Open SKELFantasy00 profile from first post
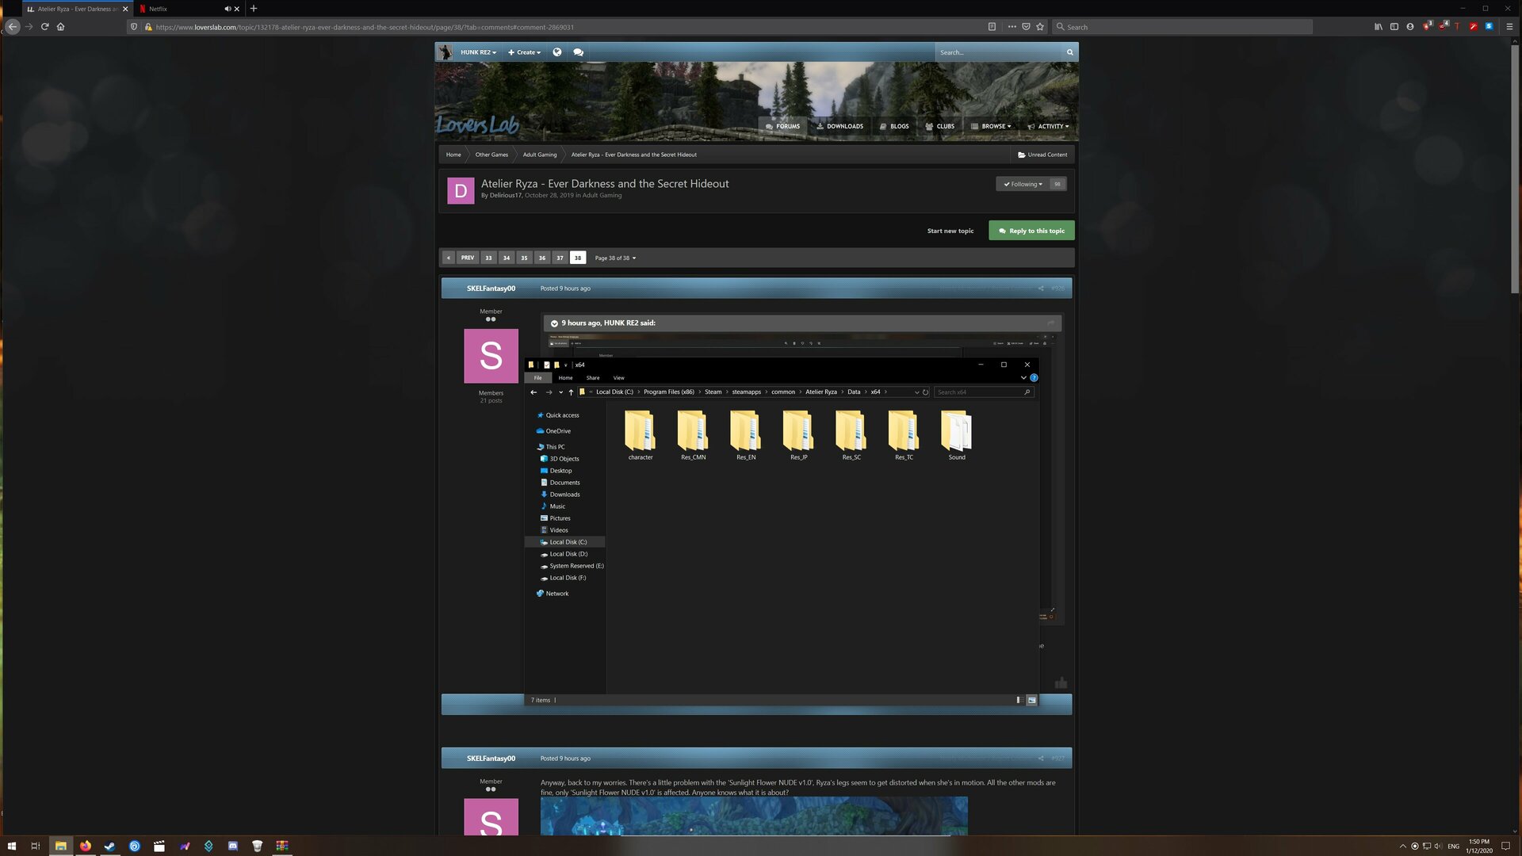 [491, 289]
